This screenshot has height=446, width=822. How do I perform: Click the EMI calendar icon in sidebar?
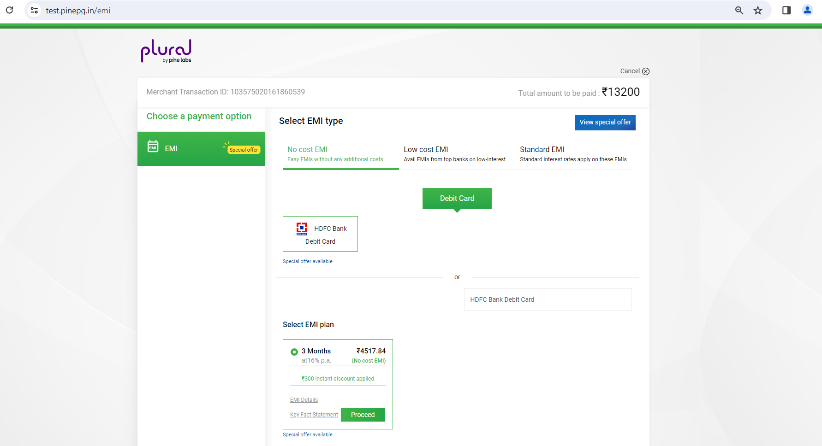click(153, 147)
